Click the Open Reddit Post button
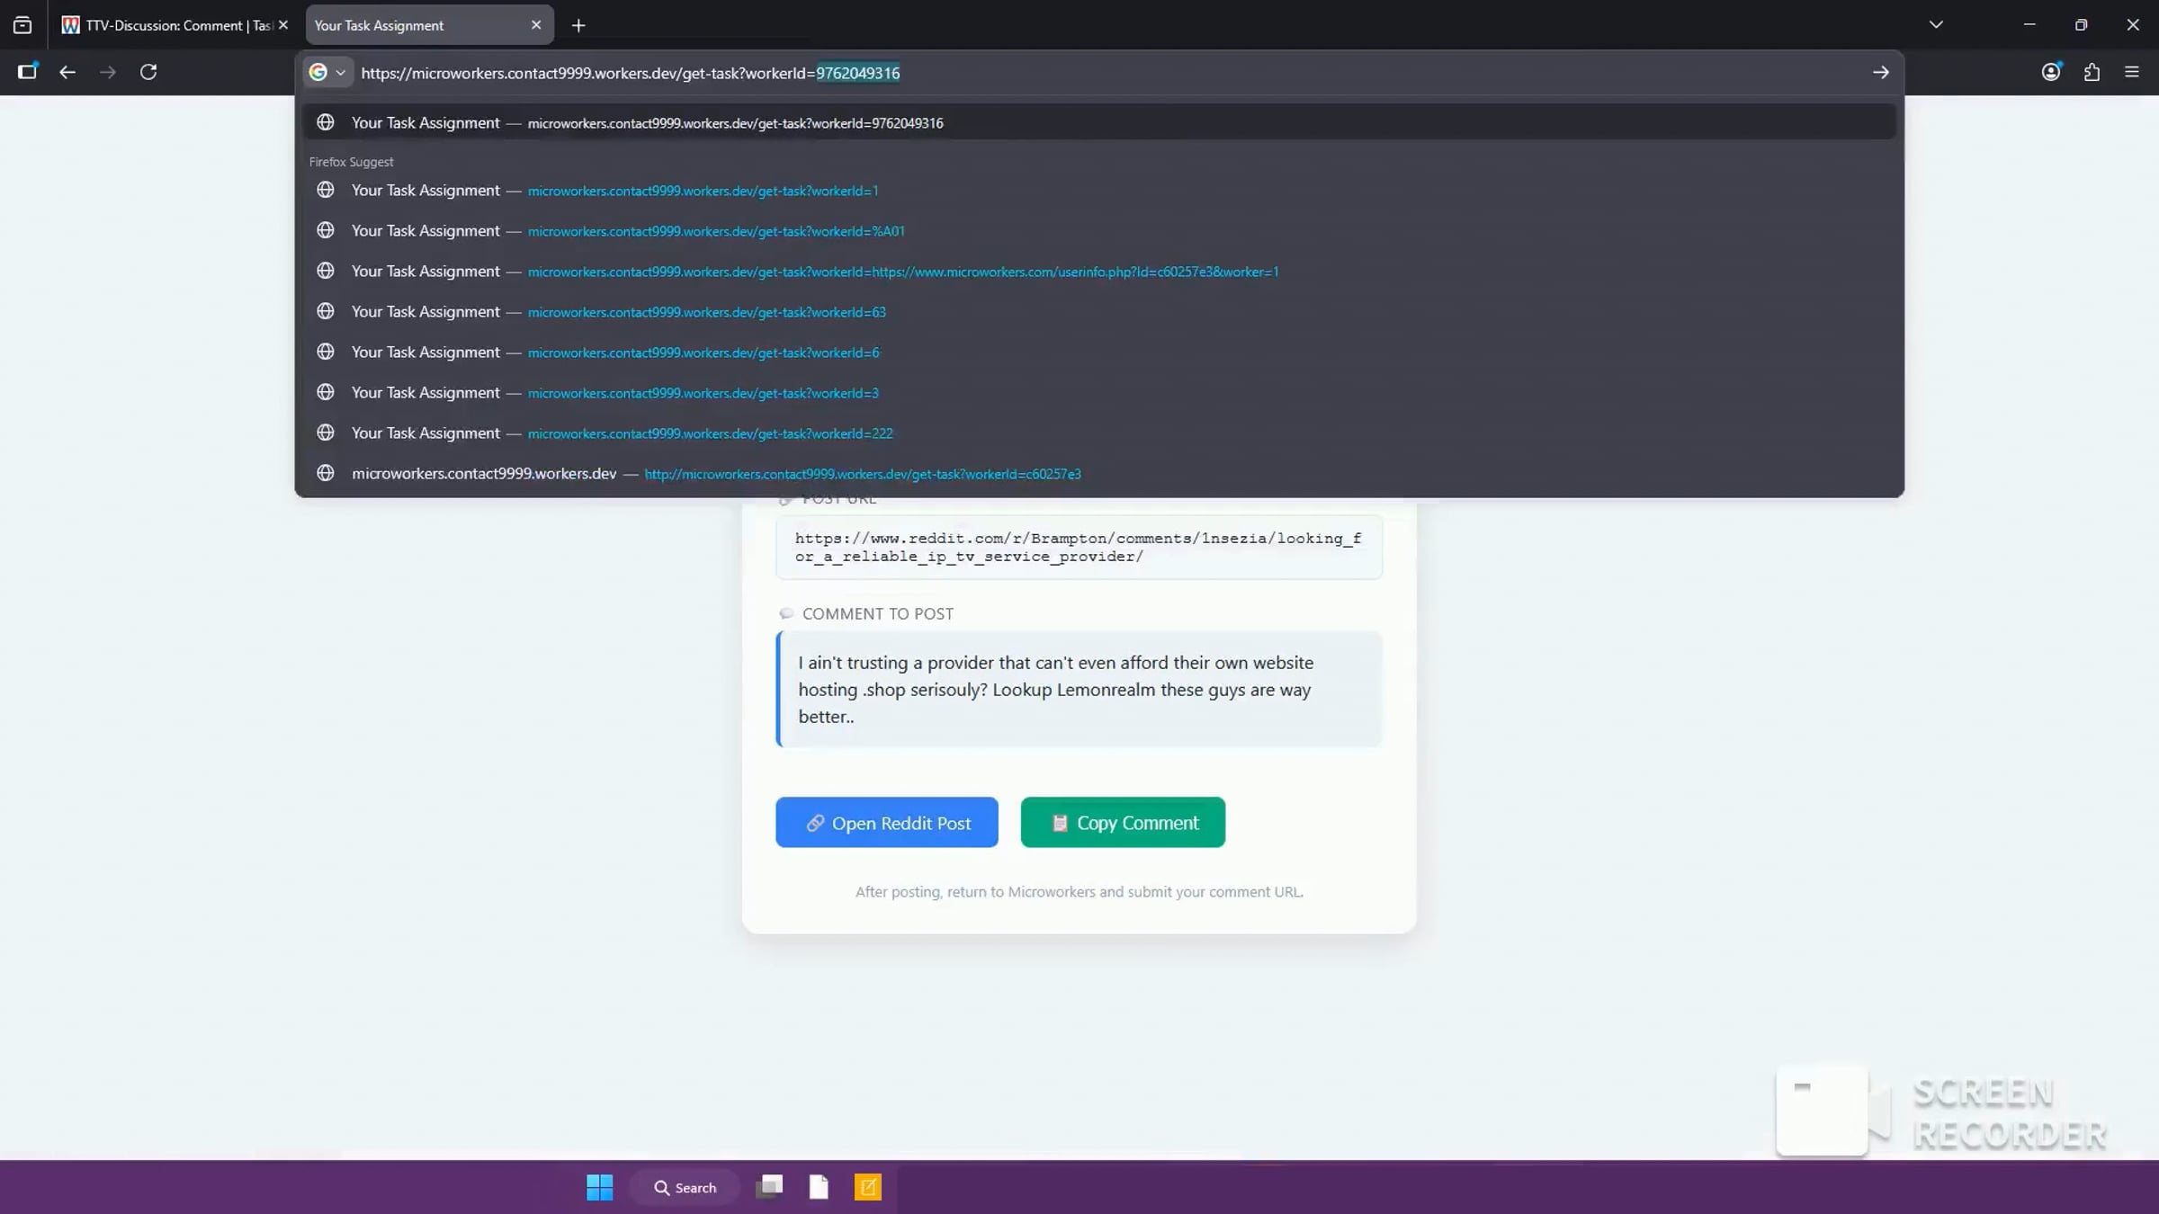The width and height of the screenshot is (2159, 1214). (x=886, y=822)
